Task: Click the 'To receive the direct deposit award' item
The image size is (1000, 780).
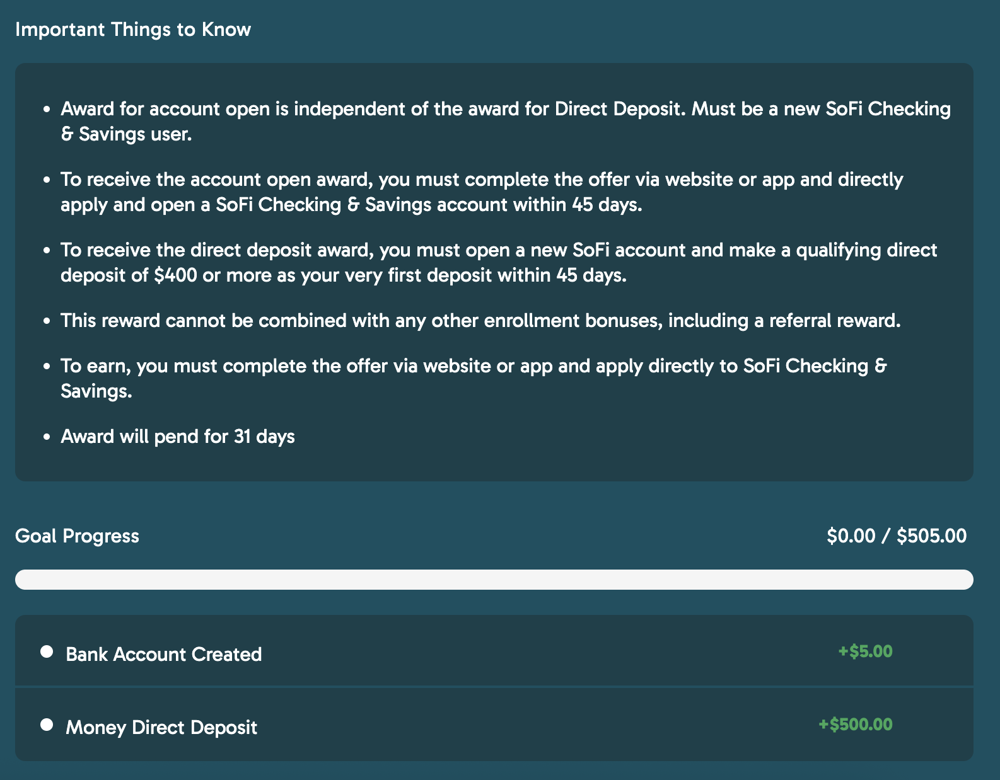Action: coord(498,263)
